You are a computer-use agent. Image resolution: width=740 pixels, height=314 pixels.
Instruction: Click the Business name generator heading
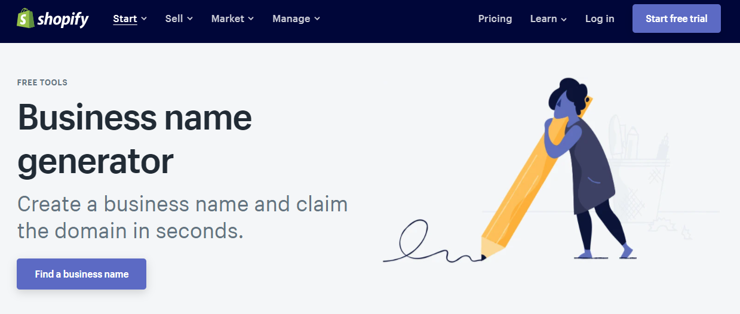pos(135,139)
